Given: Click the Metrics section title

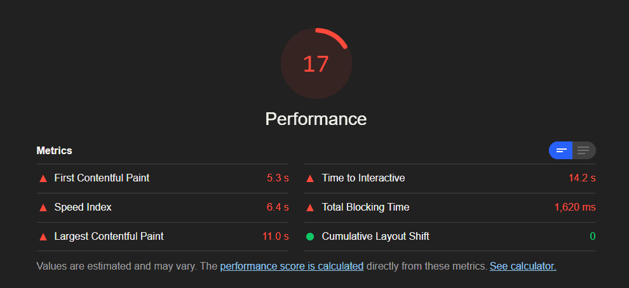Looking at the screenshot, I should click(x=54, y=150).
